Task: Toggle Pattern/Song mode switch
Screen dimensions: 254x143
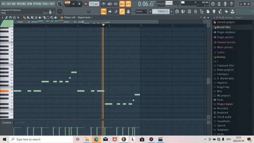Action: [x=67, y=4]
